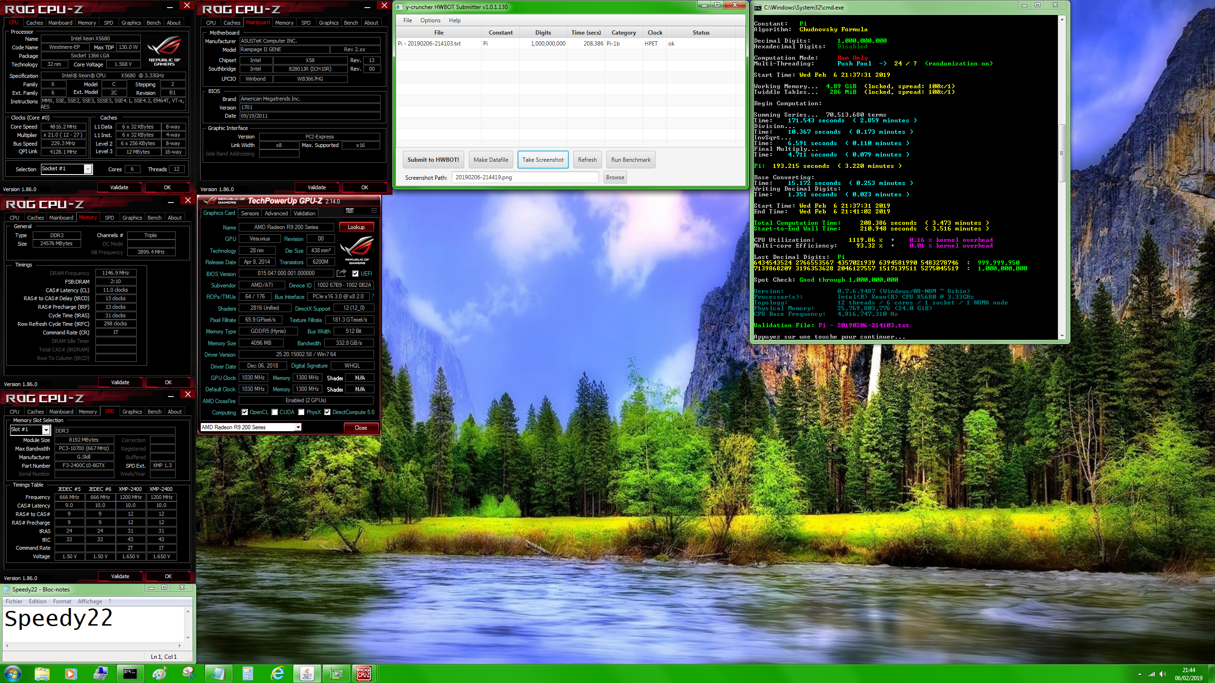Click the GPU-Z screenshot camera icon
The image size is (1215, 683).
(x=350, y=211)
